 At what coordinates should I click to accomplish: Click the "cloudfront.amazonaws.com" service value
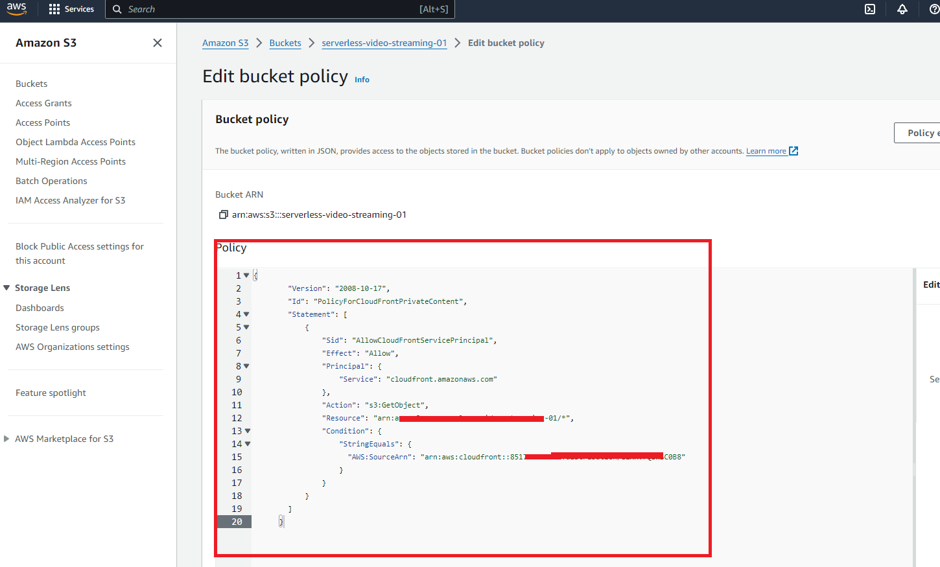click(x=441, y=379)
